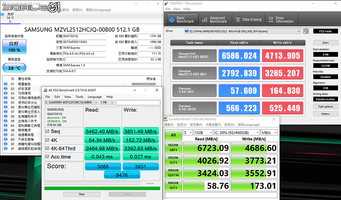
Task: Click the Abort button in AS SSD Benchmark
Action: pos(127,194)
